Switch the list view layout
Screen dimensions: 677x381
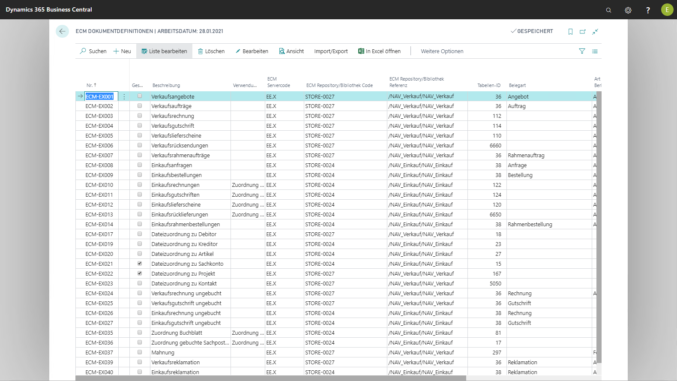595,51
